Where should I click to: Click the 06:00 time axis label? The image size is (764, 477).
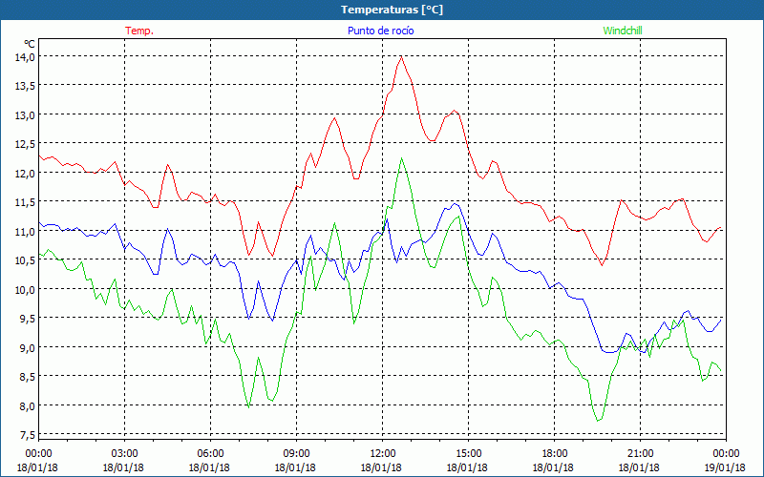pyautogui.click(x=210, y=454)
